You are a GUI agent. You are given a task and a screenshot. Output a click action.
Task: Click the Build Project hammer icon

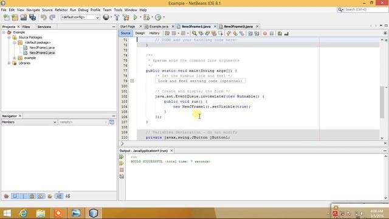(117, 17)
